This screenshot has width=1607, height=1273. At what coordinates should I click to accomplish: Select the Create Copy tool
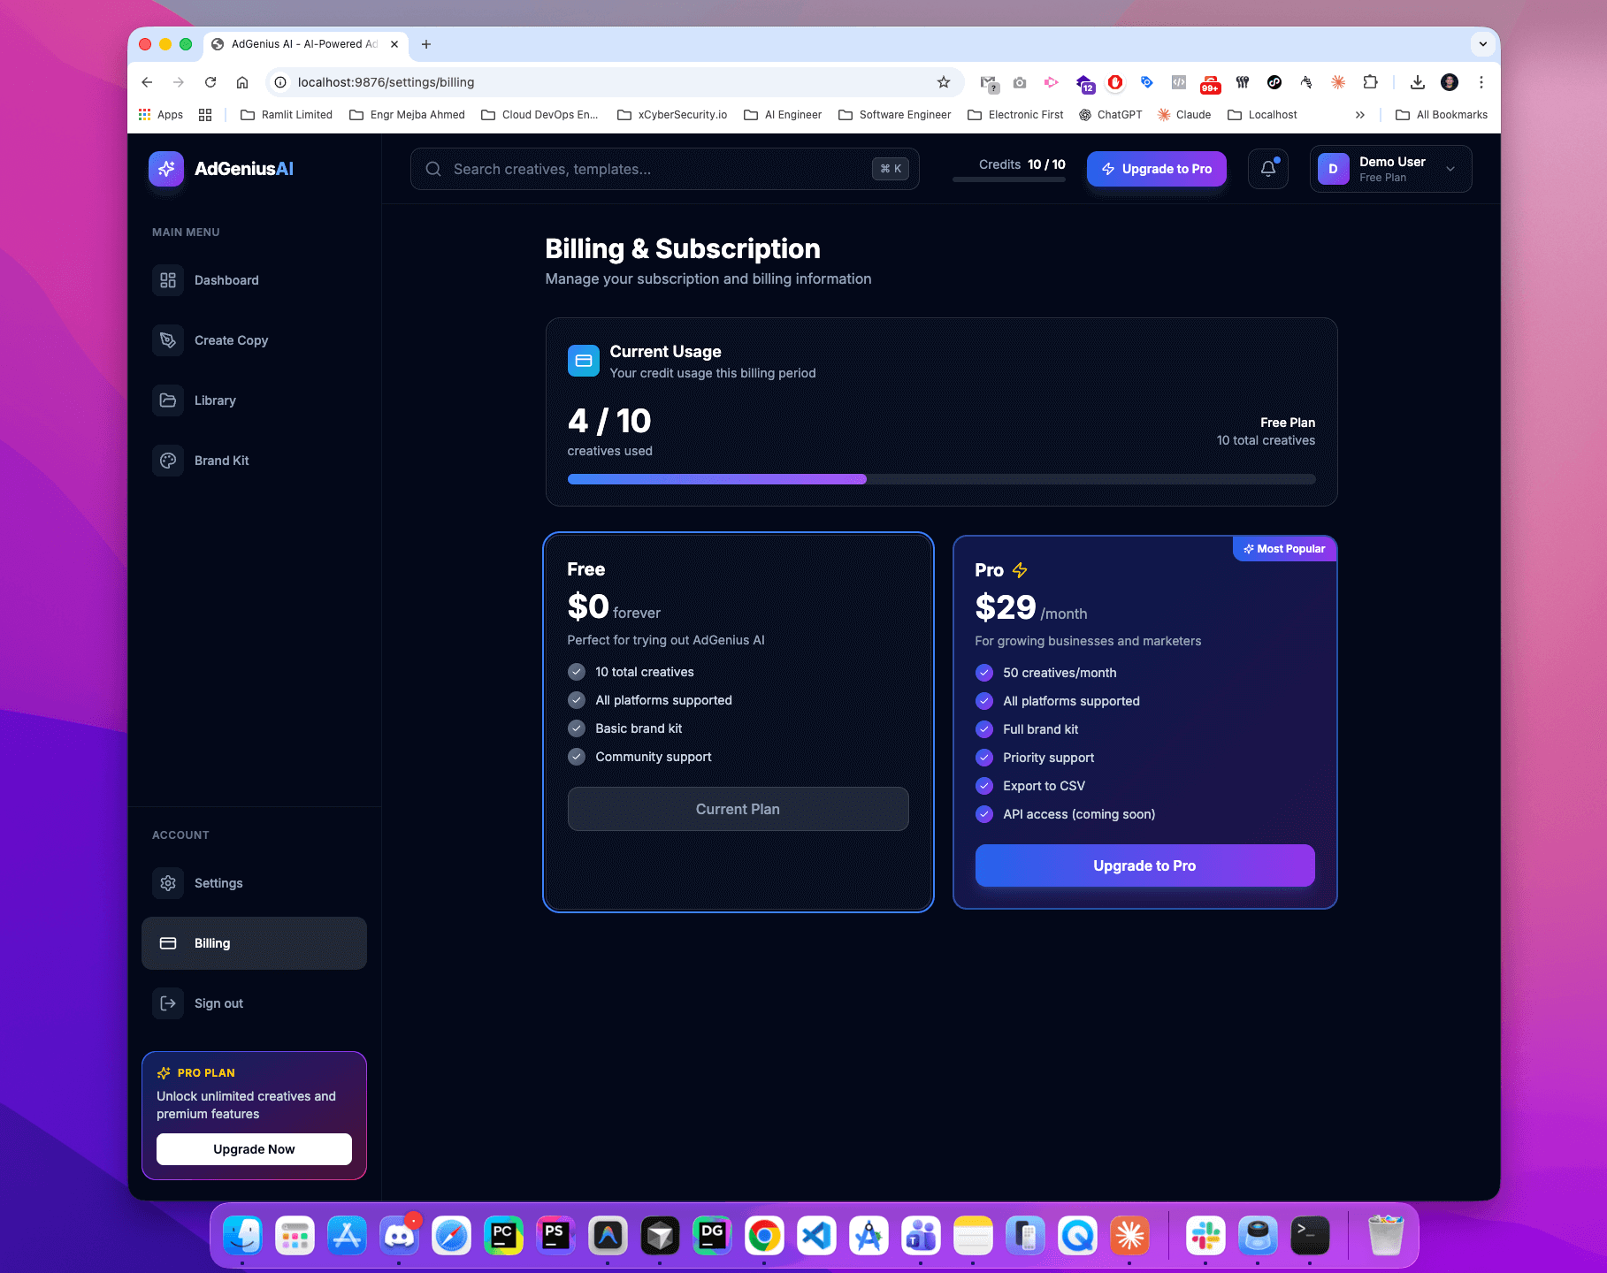point(231,340)
